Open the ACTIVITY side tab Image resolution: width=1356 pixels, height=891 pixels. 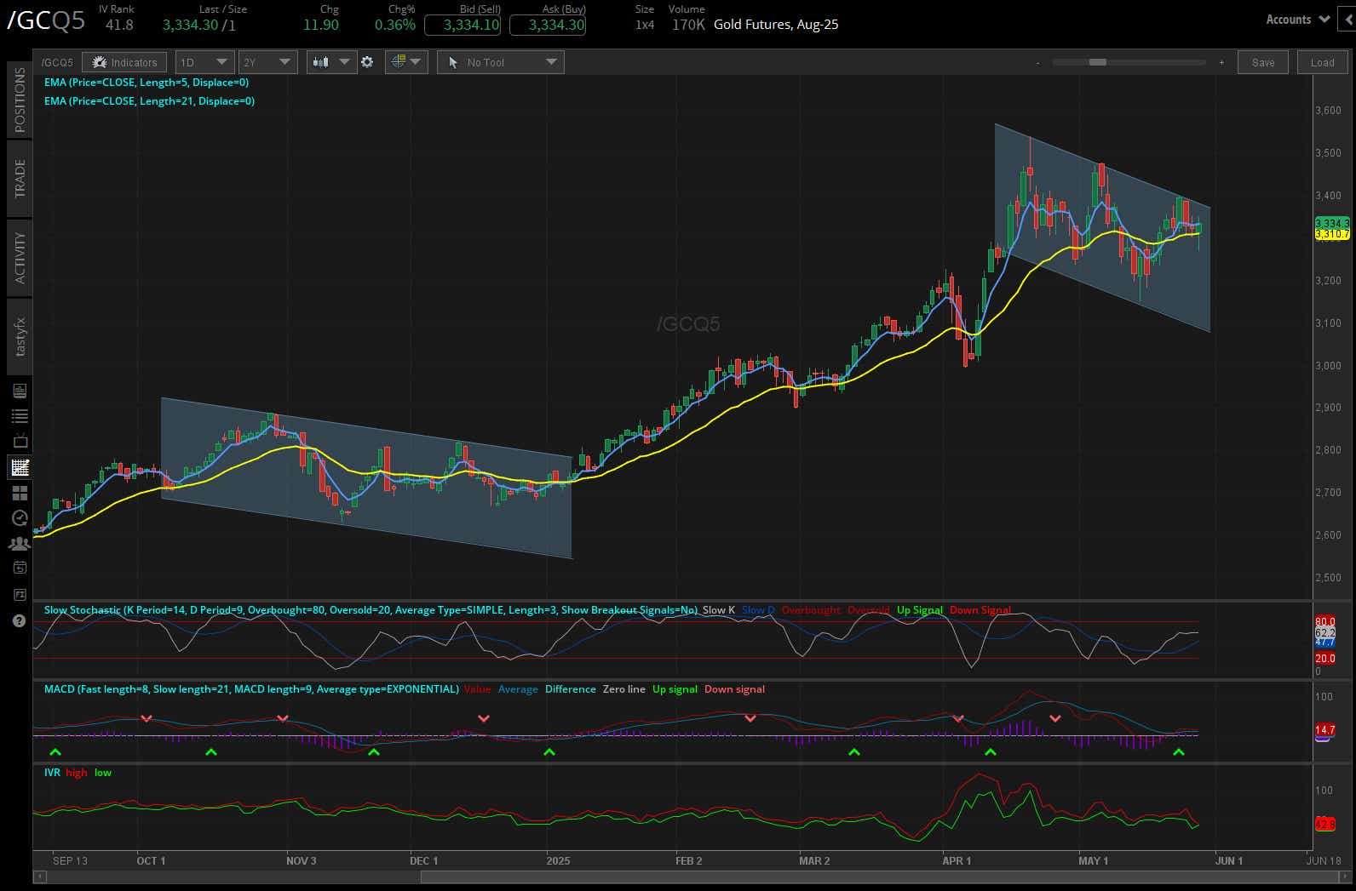click(x=20, y=257)
